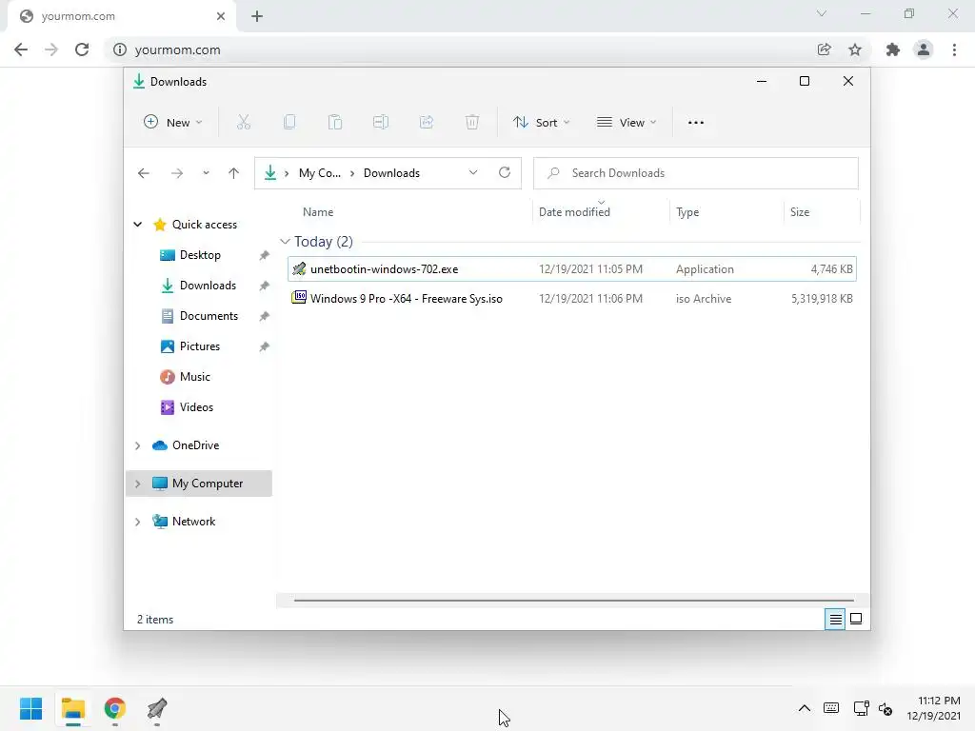975x731 pixels.
Task: Open recent locations dropdown arrow
Action: click(206, 173)
